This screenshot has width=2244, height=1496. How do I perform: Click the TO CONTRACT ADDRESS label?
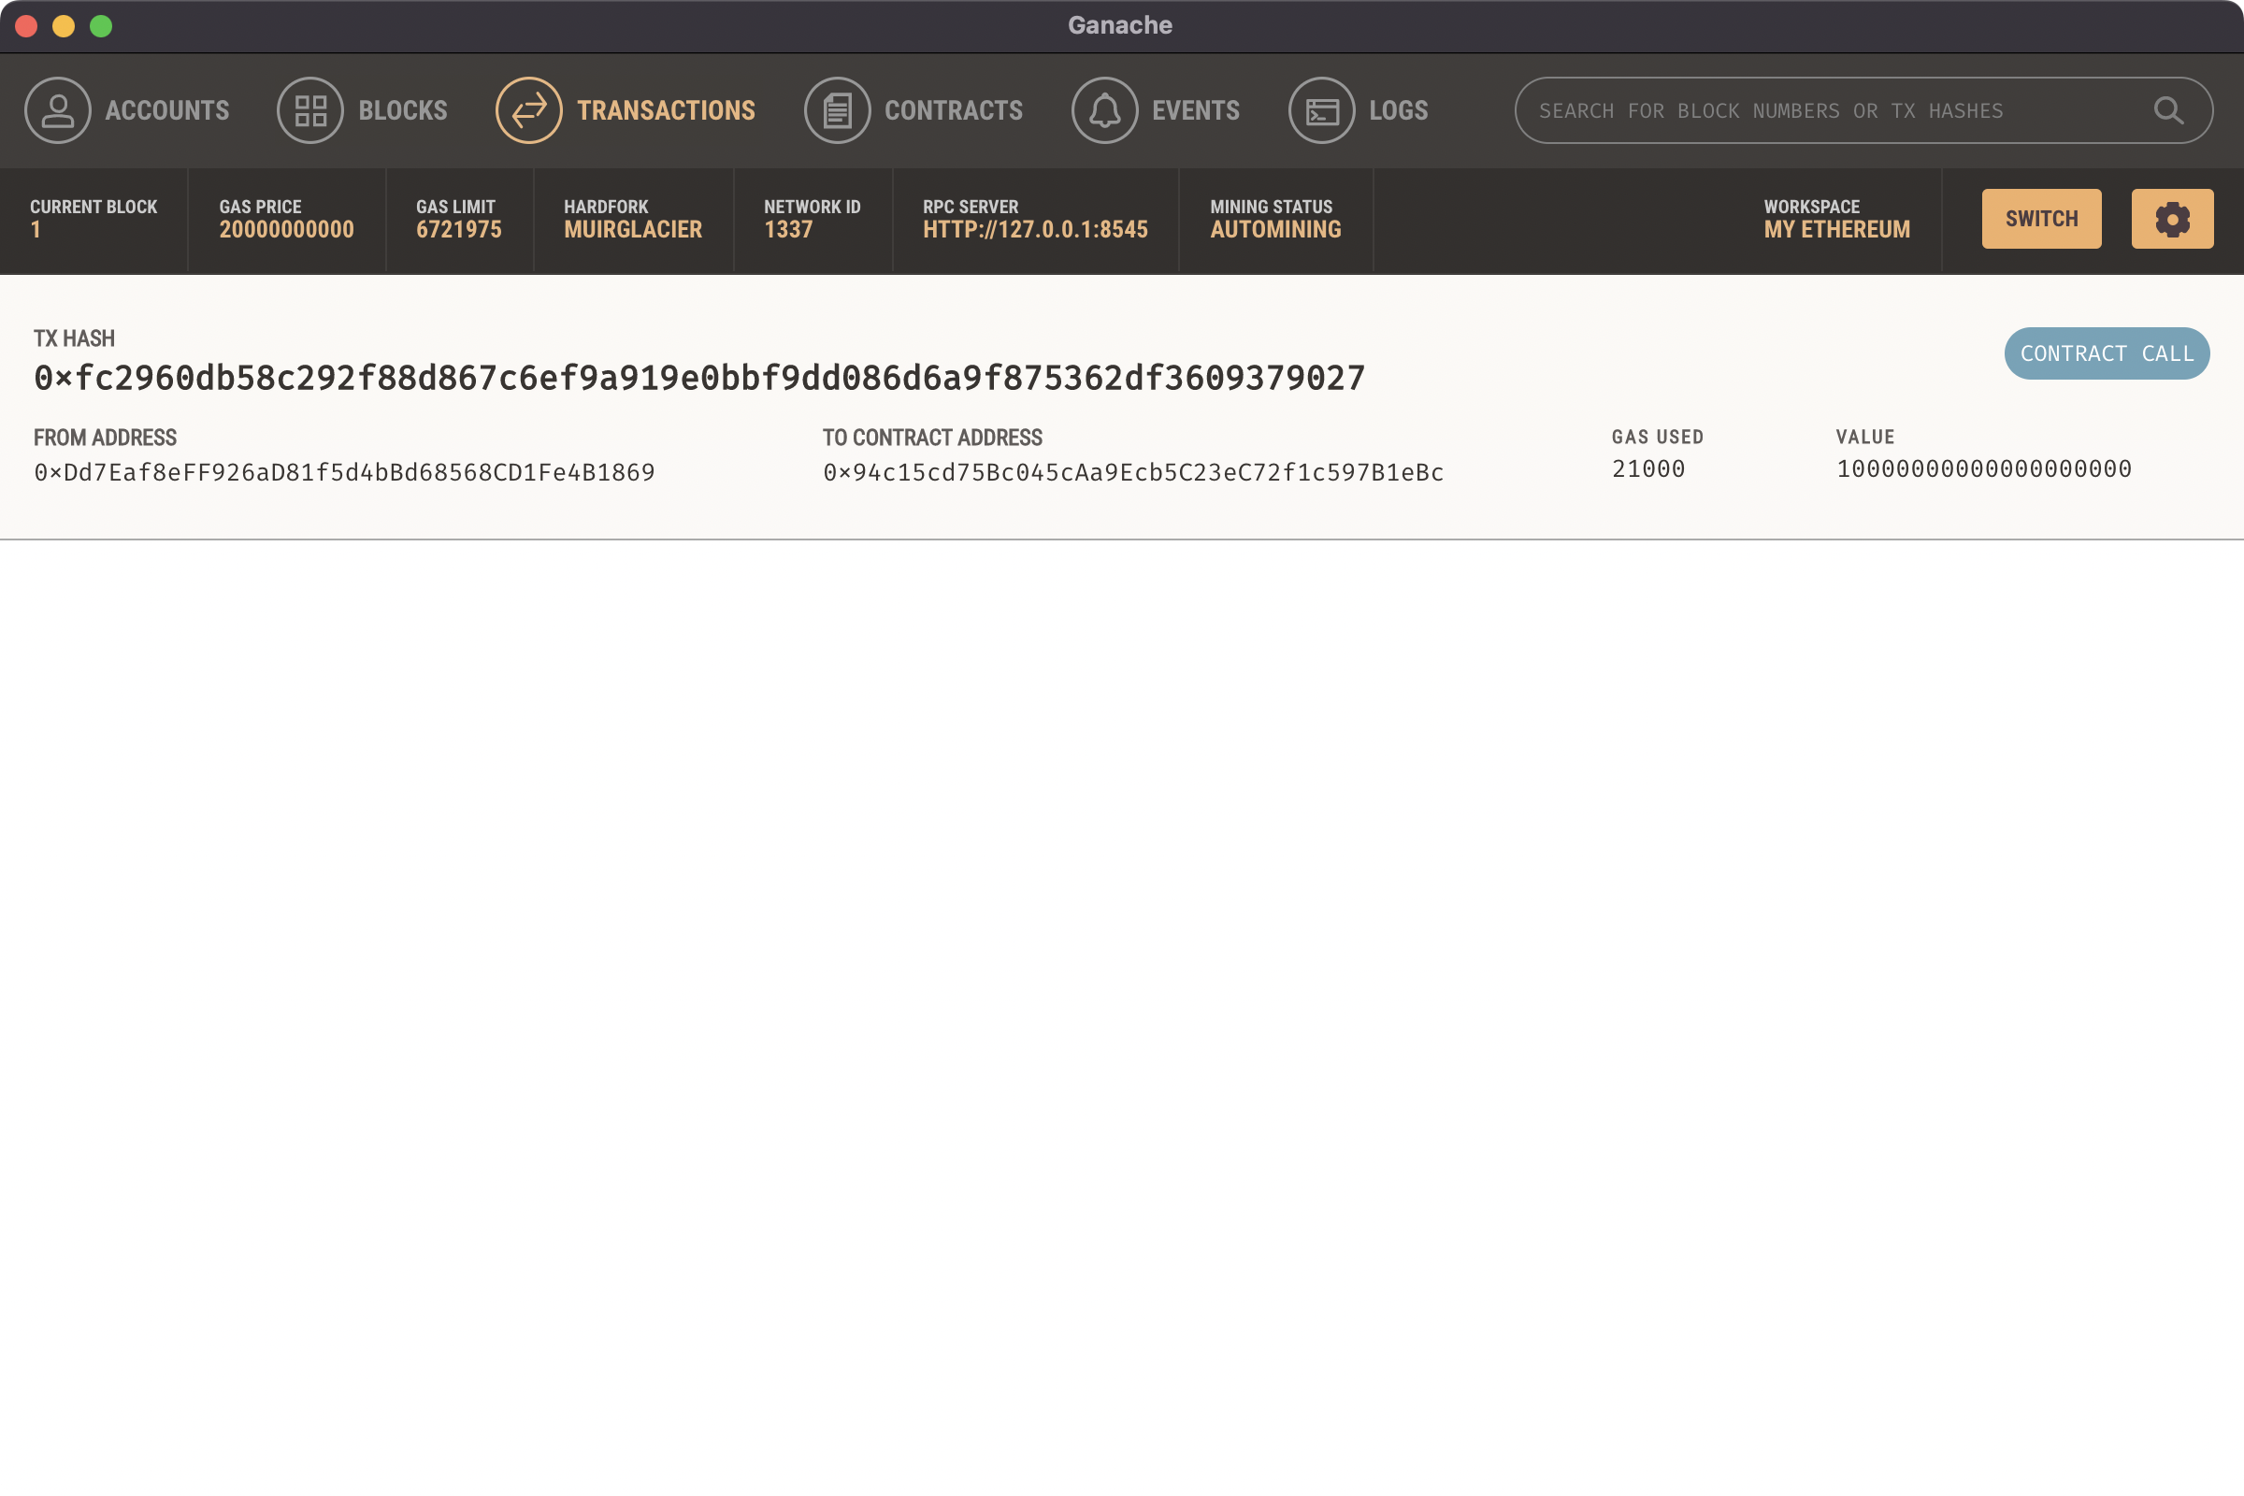[x=932, y=438]
